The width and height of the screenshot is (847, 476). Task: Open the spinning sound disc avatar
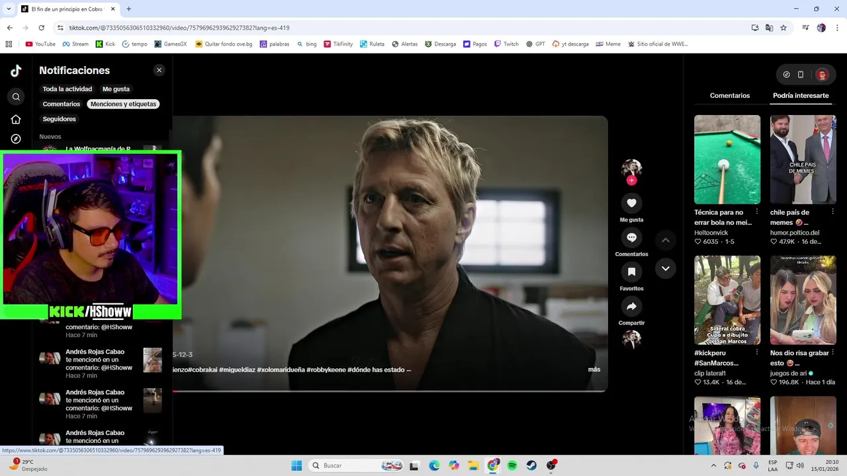[631, 339]
